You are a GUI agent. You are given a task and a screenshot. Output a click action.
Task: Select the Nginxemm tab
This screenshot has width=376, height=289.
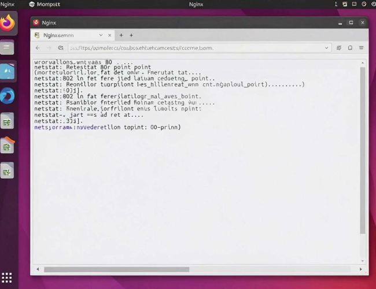(x=73, y=35)
